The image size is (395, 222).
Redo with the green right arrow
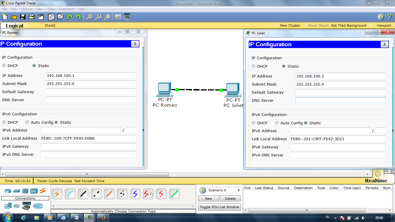point(78,17)
